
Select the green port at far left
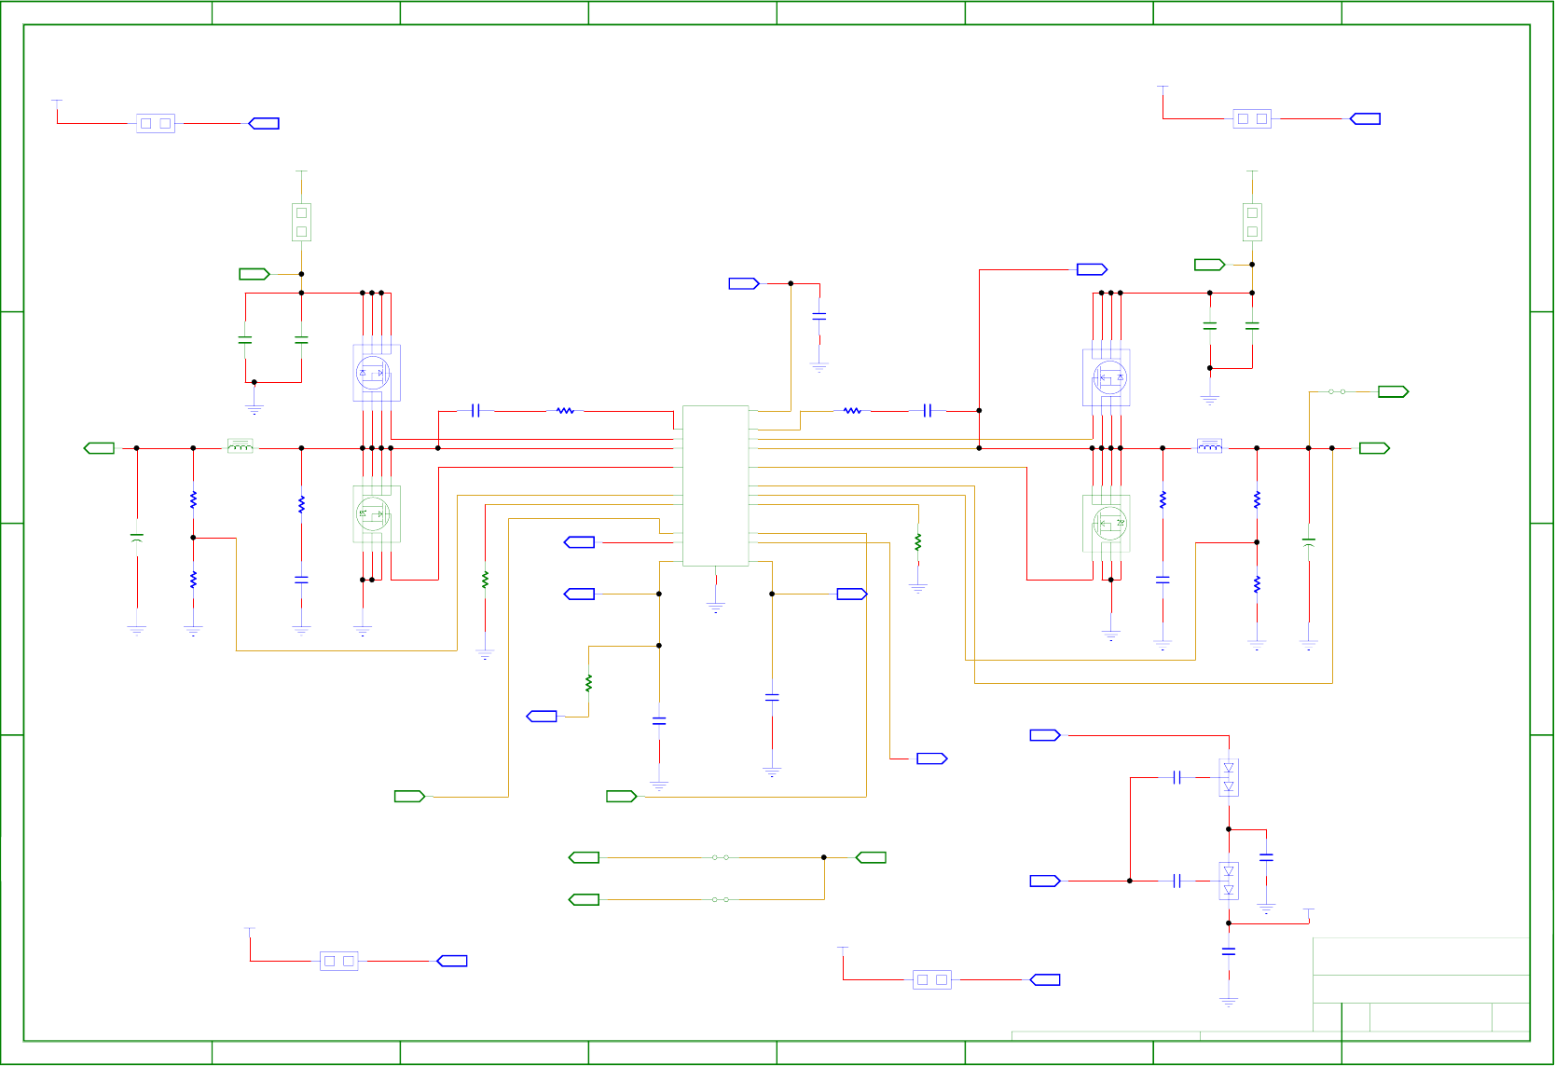99,448
